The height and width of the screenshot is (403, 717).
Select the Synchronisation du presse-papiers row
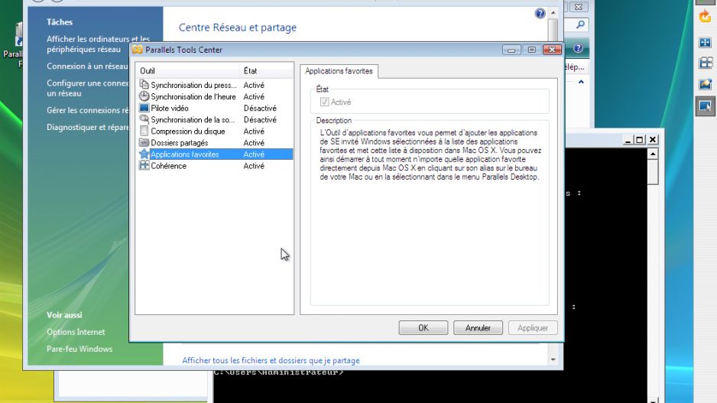(x=215, y=85)
